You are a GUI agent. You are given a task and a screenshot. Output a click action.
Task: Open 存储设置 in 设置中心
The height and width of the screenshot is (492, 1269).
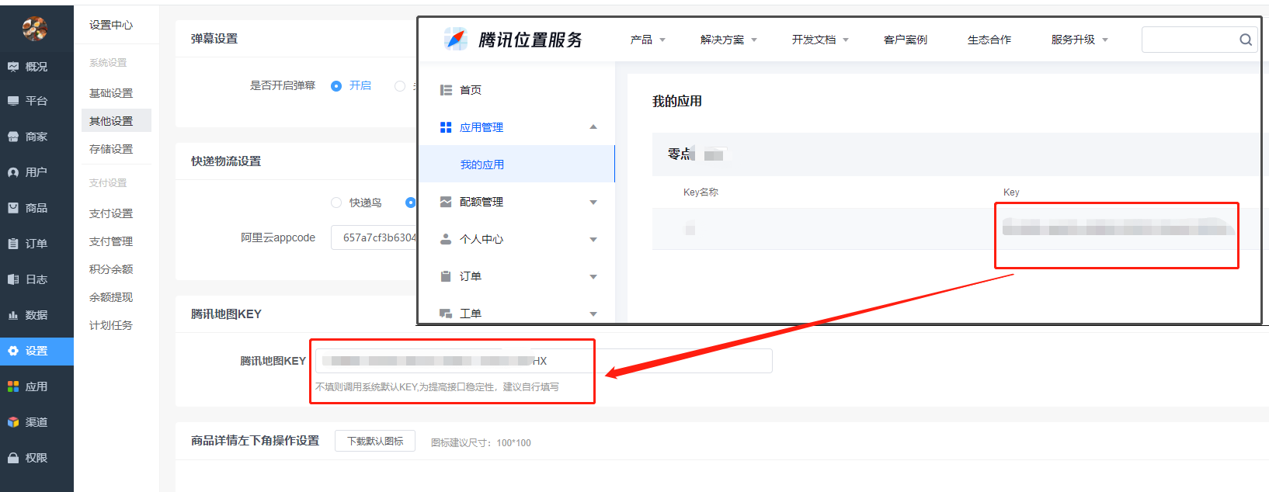click(111, 149)
